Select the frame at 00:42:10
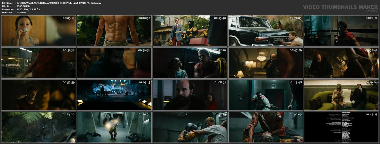The height and width of the screenshot is (144, 380). point(190,63)
